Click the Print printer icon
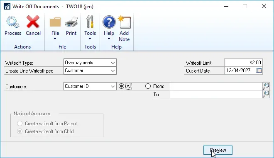The height and width of the screenshot is (158, 274). pos(71,22)
